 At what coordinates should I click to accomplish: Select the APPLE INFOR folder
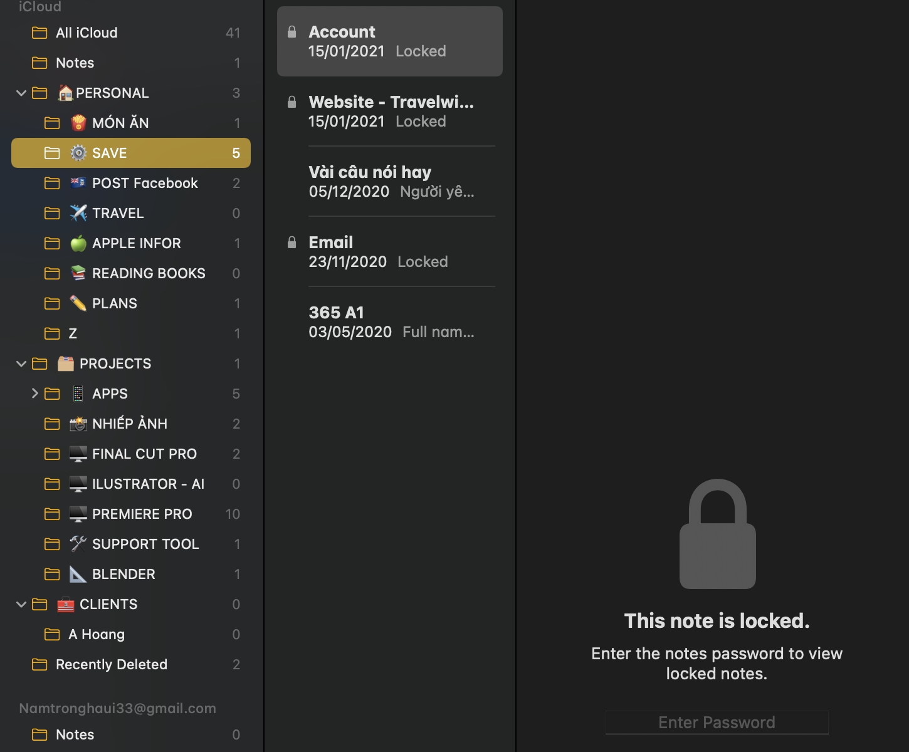(x=131, y=243)
